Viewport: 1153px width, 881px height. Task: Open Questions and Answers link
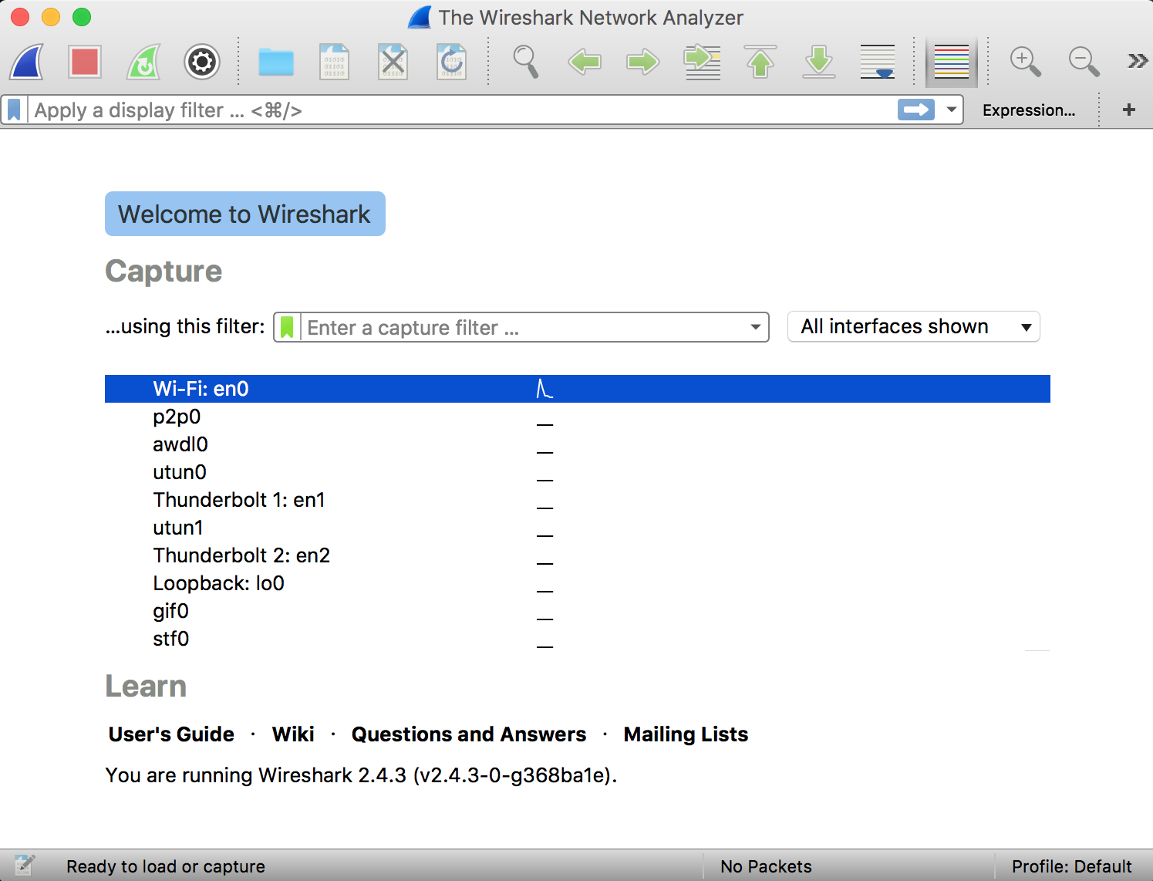click(x=469, y=734)
